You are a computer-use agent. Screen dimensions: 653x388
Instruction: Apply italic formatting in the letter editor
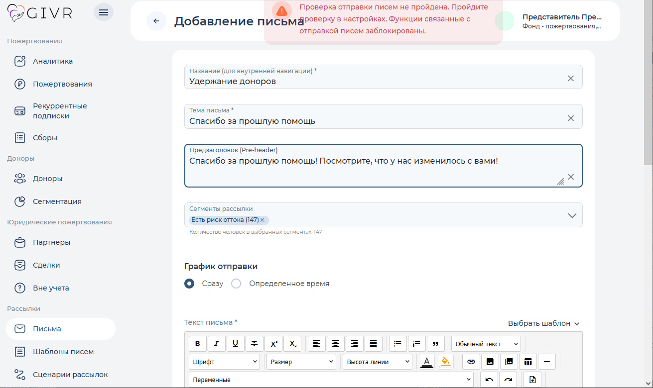[217, 344]
